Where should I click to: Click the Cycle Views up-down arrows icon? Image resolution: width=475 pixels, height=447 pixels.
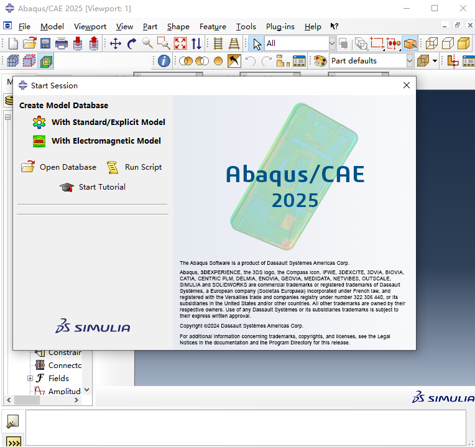click(x=196, y=44)
